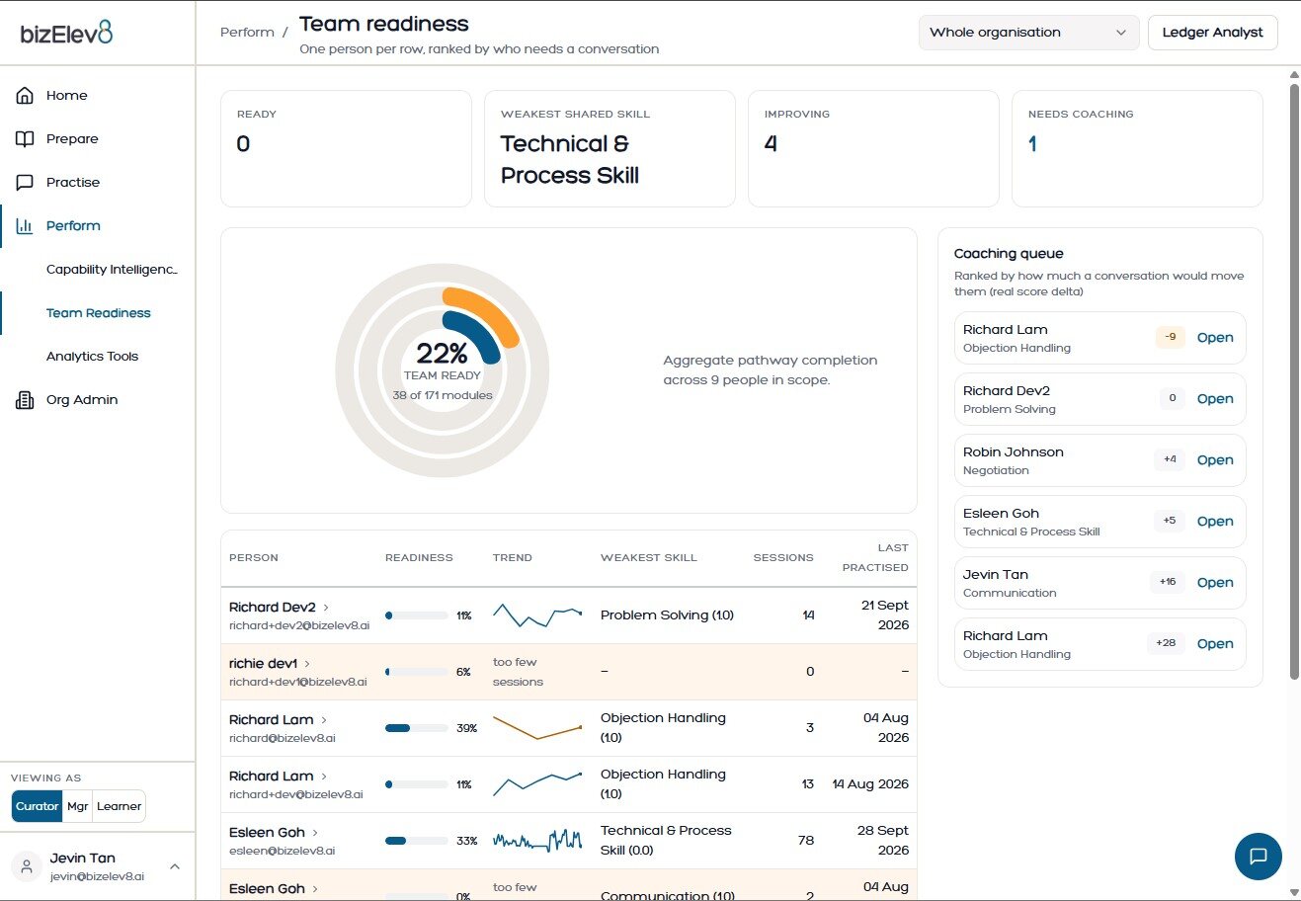The image size is (1301, 901).
Task: Click the Needs Coaching count 1
Action: tap(1032, 144)
